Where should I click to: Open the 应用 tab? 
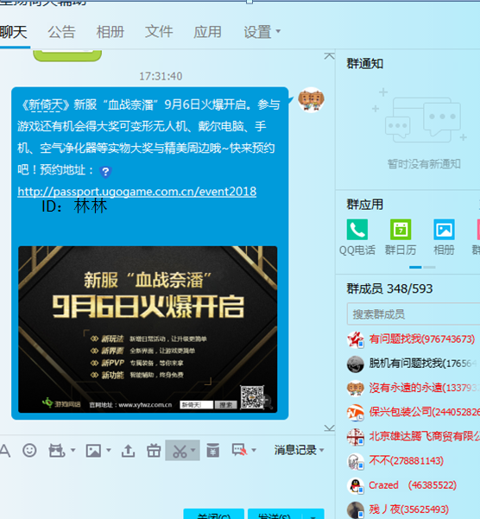[207, 33]
